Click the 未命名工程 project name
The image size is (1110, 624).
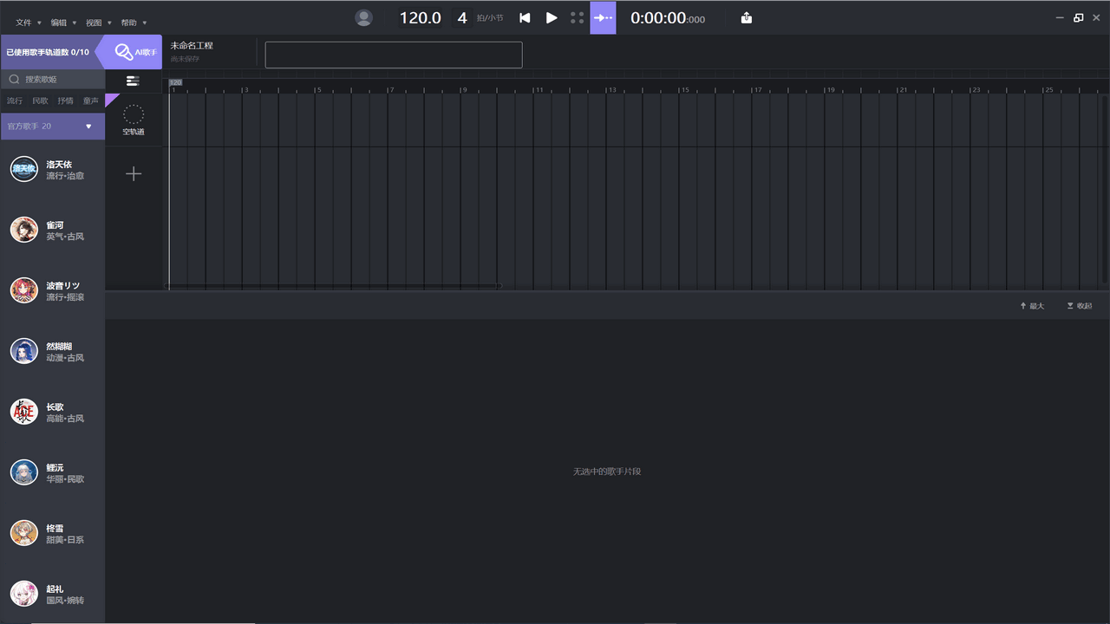pyautogui.click(x=192, y=46)
